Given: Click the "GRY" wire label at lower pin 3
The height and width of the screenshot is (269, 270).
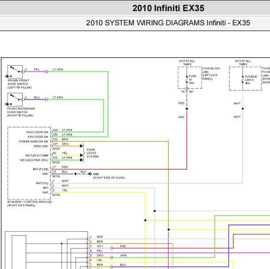Looking at the screenshot, I should pyautogui.click(x=100, y=246).
